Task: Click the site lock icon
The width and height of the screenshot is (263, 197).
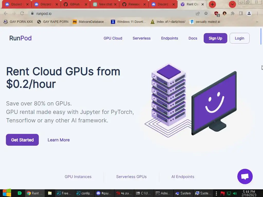Action: coord(32,13)
